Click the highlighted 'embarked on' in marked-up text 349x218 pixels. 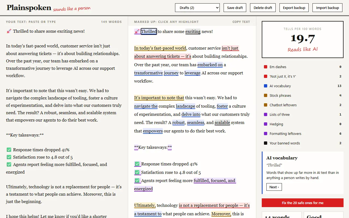[210, 65]
